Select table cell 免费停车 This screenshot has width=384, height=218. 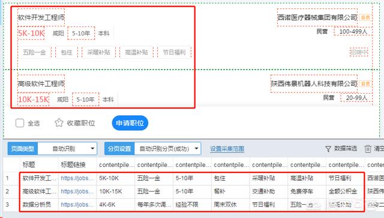(301, 192)
